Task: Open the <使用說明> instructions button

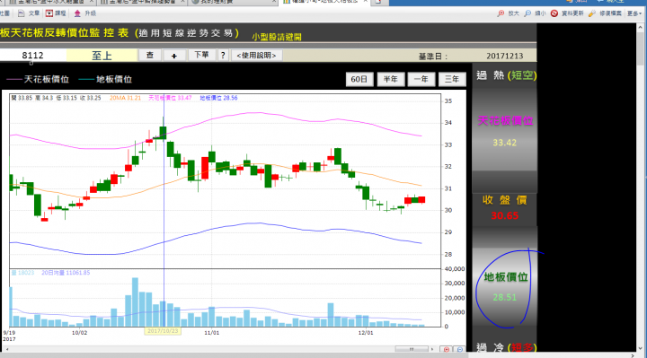Action: tap(256, 56)
